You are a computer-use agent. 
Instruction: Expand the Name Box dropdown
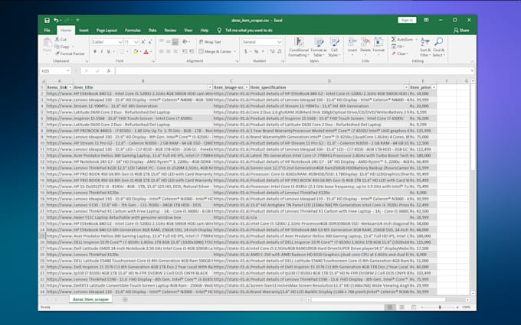click(68, 71)
